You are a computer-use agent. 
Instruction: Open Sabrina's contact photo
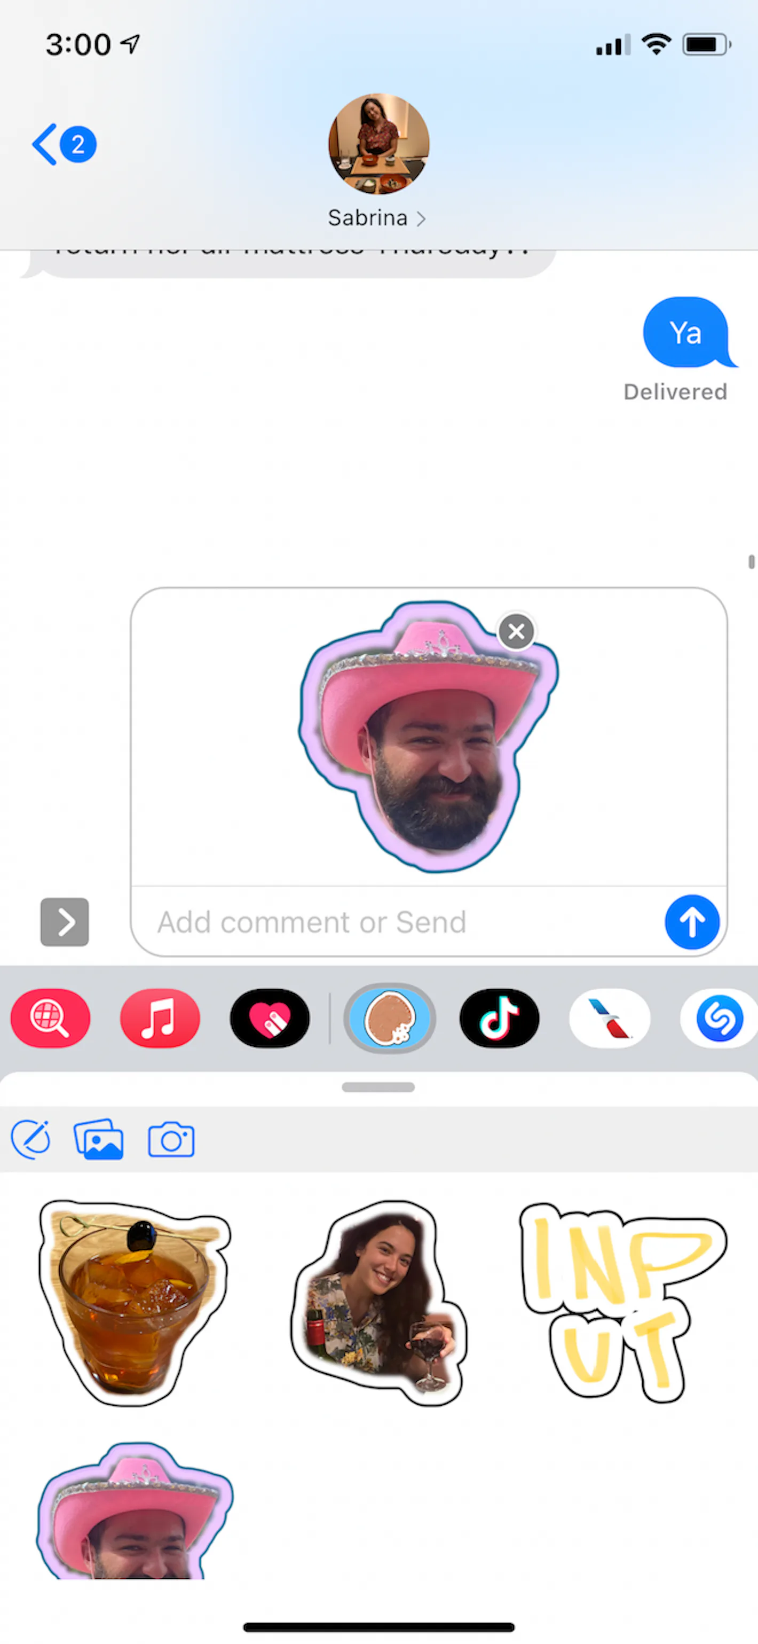pyautogui.click(x=379, y=144)
